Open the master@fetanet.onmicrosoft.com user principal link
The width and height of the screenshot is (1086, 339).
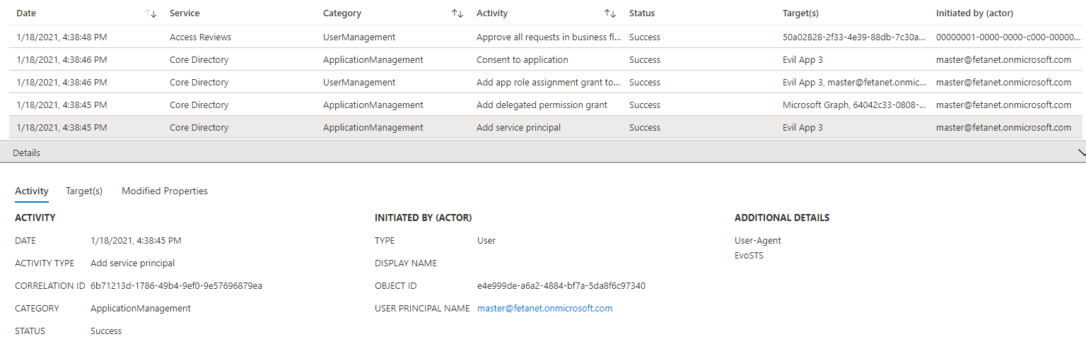point(544,308)
